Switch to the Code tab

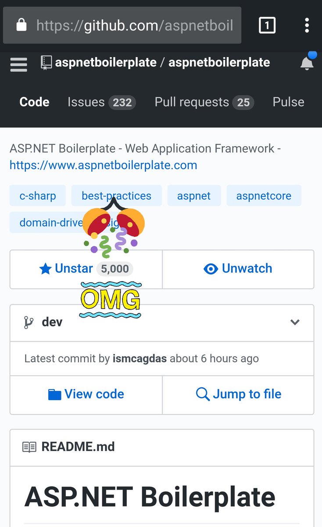tap(35, 102)
